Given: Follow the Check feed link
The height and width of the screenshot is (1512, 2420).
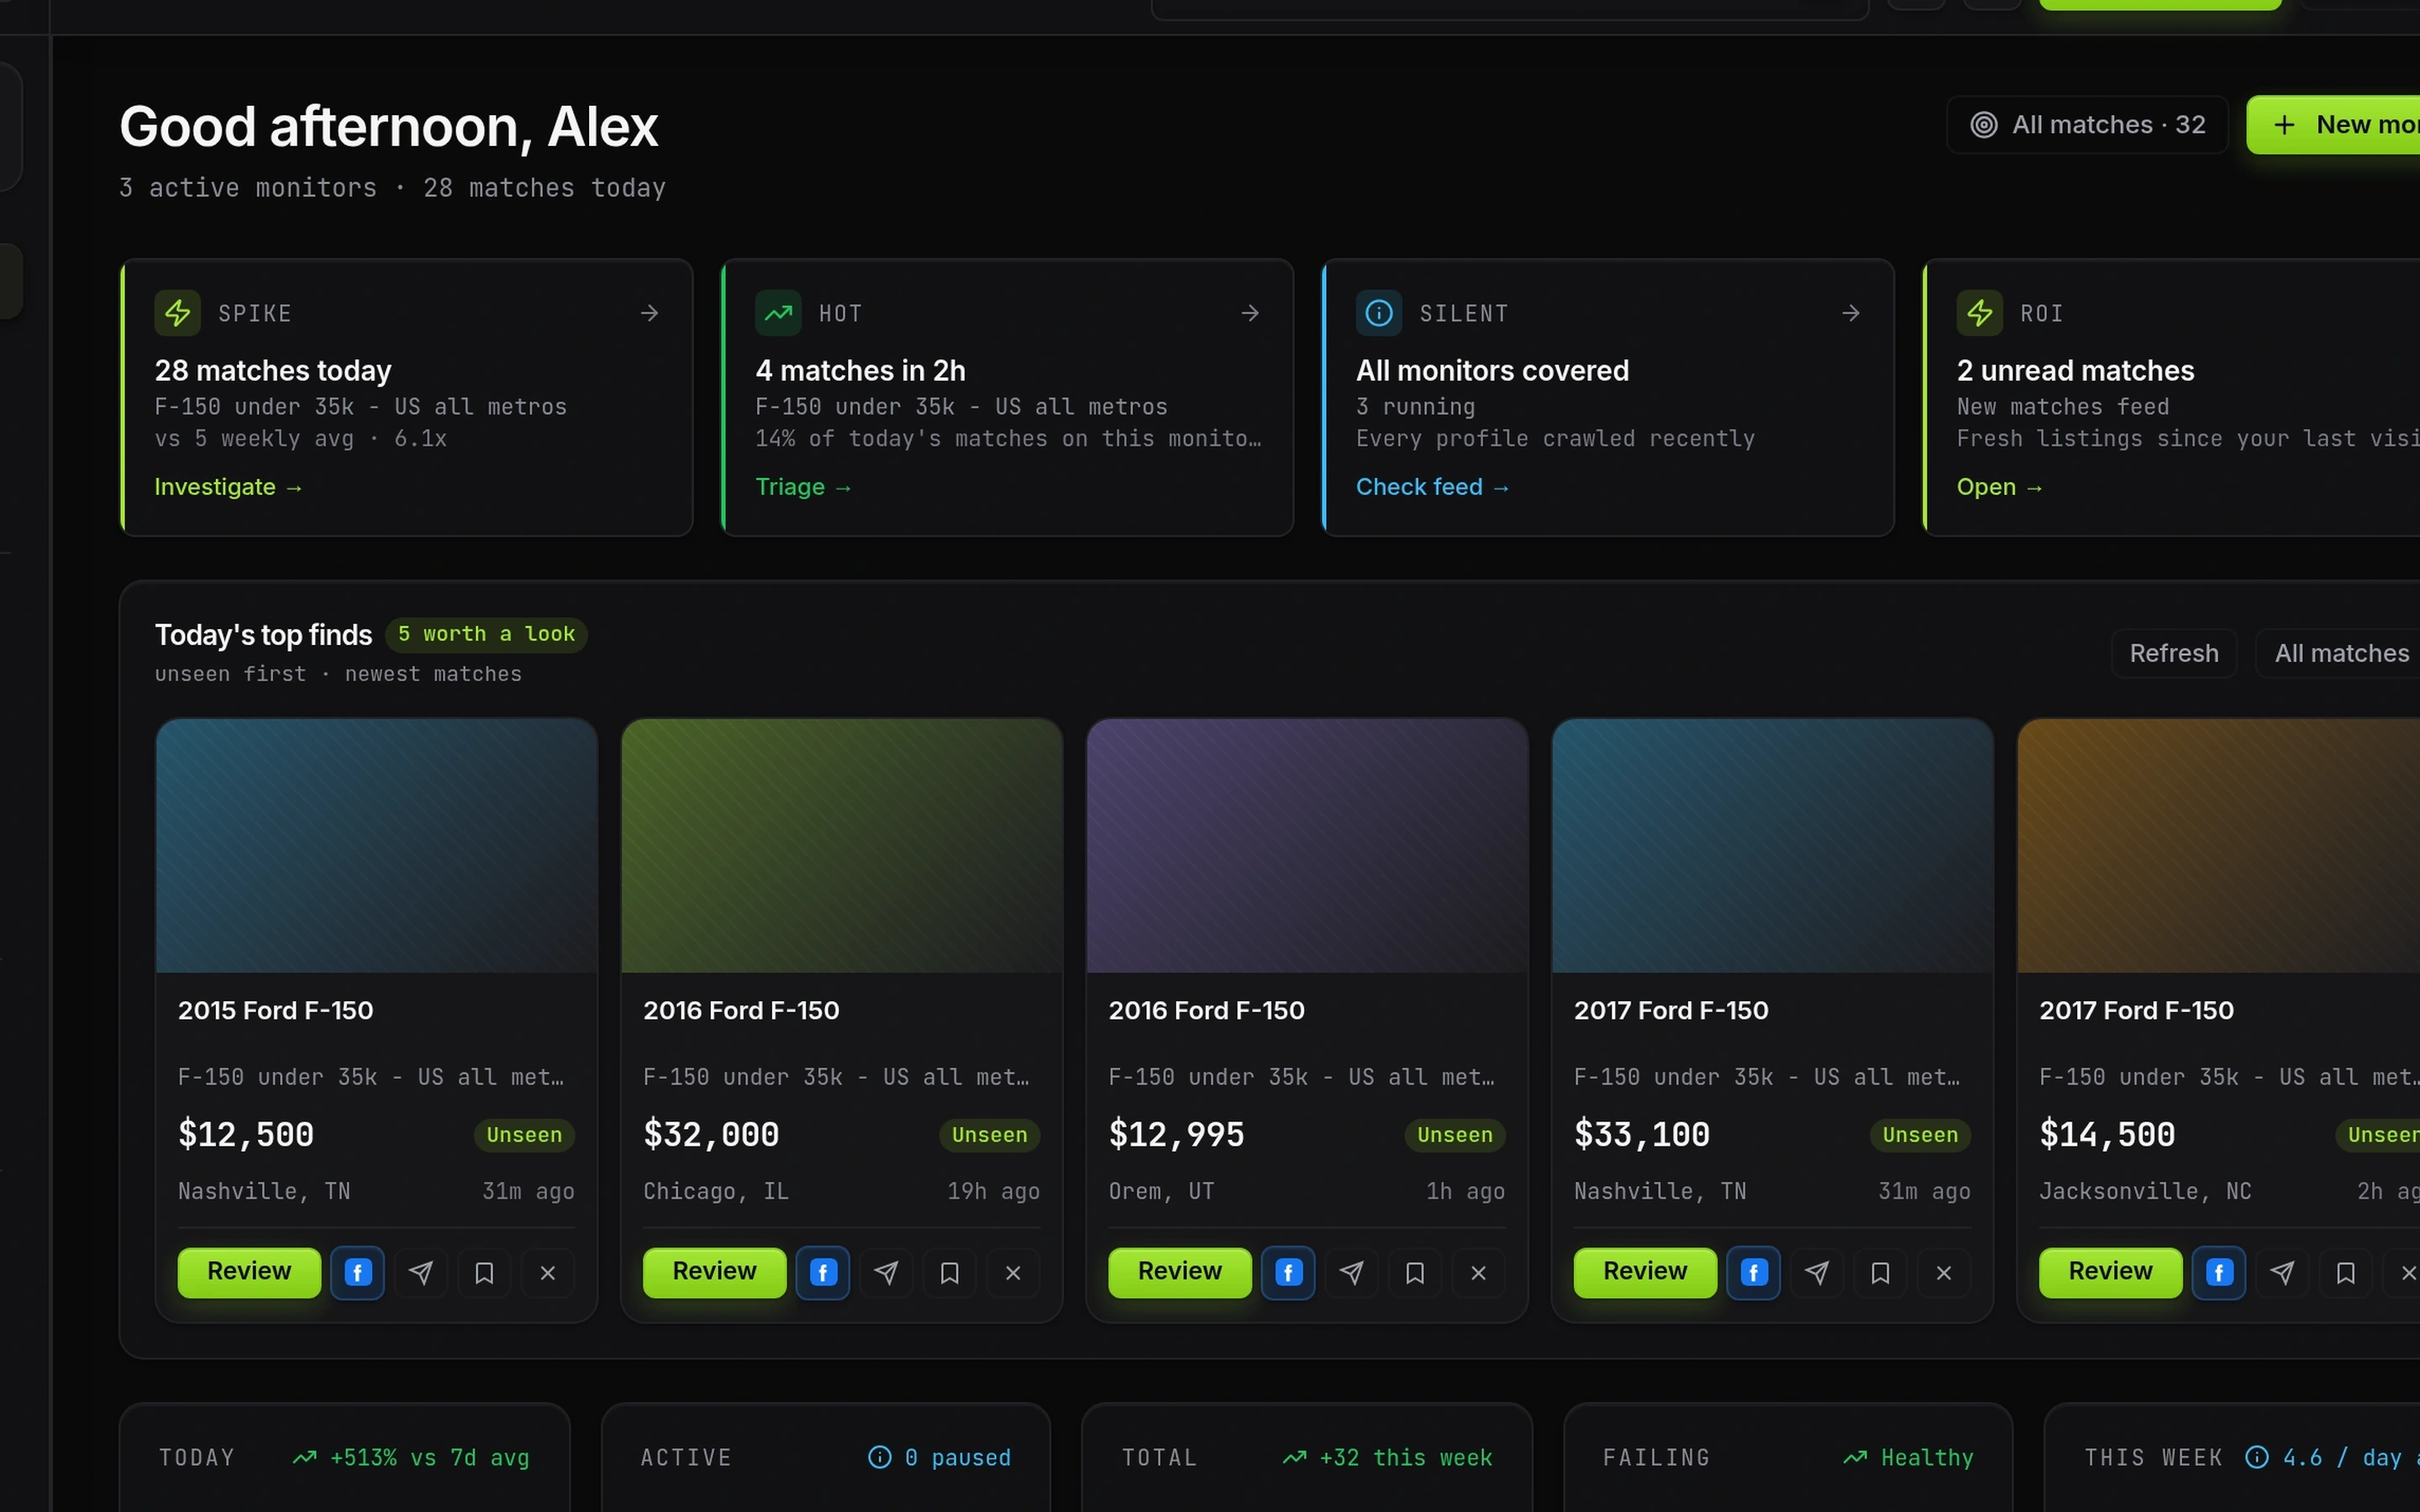Looking at the screenshot, I should pyautogui.click(x=1432, y=487).
